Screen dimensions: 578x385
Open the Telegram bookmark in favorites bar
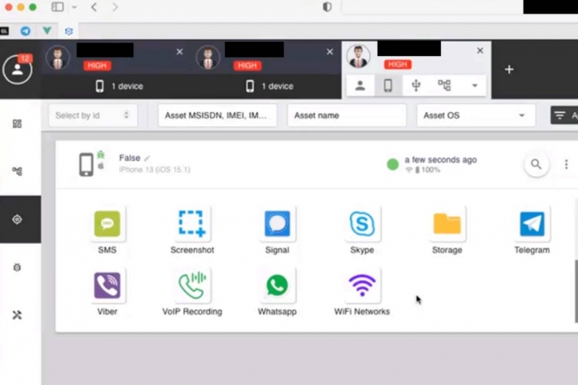26,31
